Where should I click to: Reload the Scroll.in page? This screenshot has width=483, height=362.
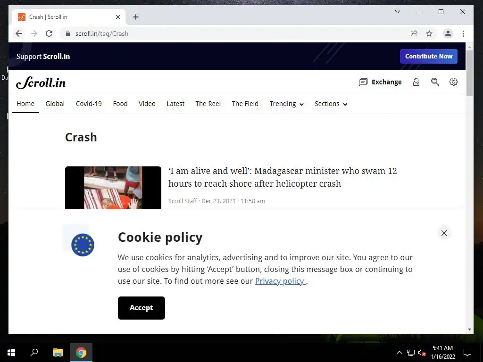click(x=49, y=33)
